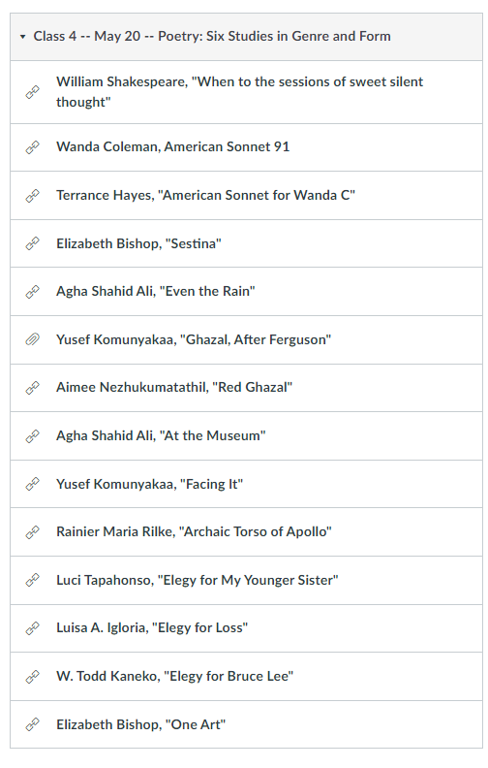This screenshot has height=768, width=488.
Task: Click link icon beside Terrance Hayes item
Action: click(32, 196)
